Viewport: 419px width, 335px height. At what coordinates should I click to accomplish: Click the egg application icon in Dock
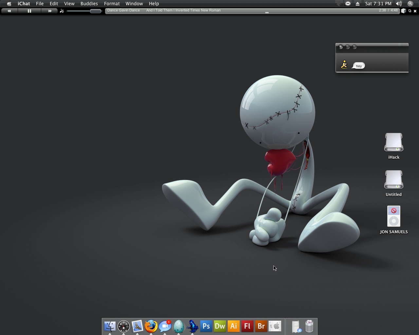(179, 326)
